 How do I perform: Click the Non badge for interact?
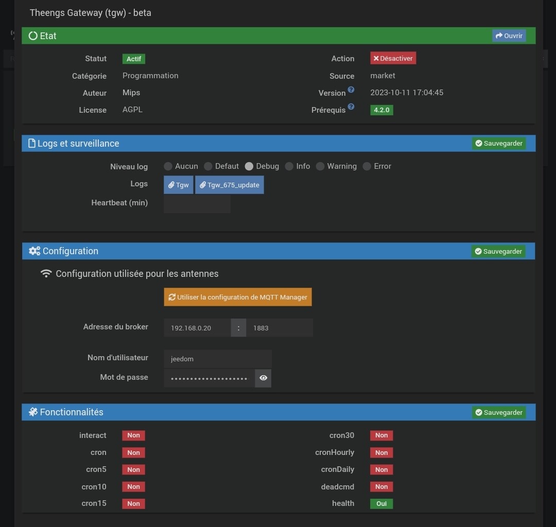point(134,435)
